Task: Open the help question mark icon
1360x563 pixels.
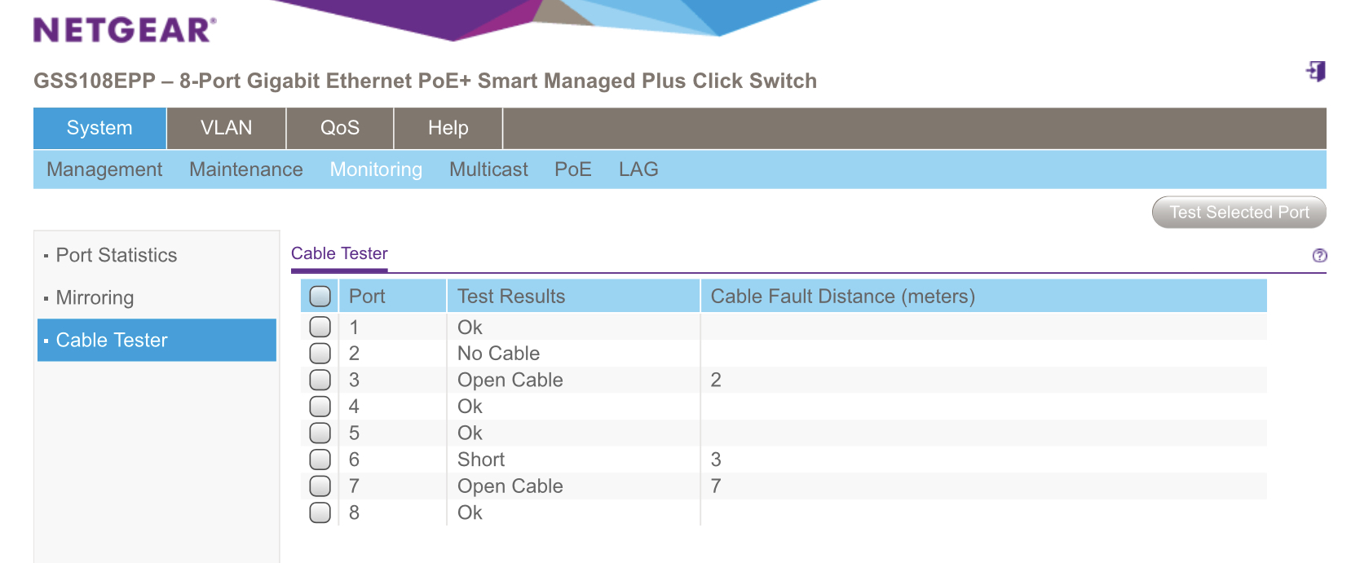Action: (1319, 256)
